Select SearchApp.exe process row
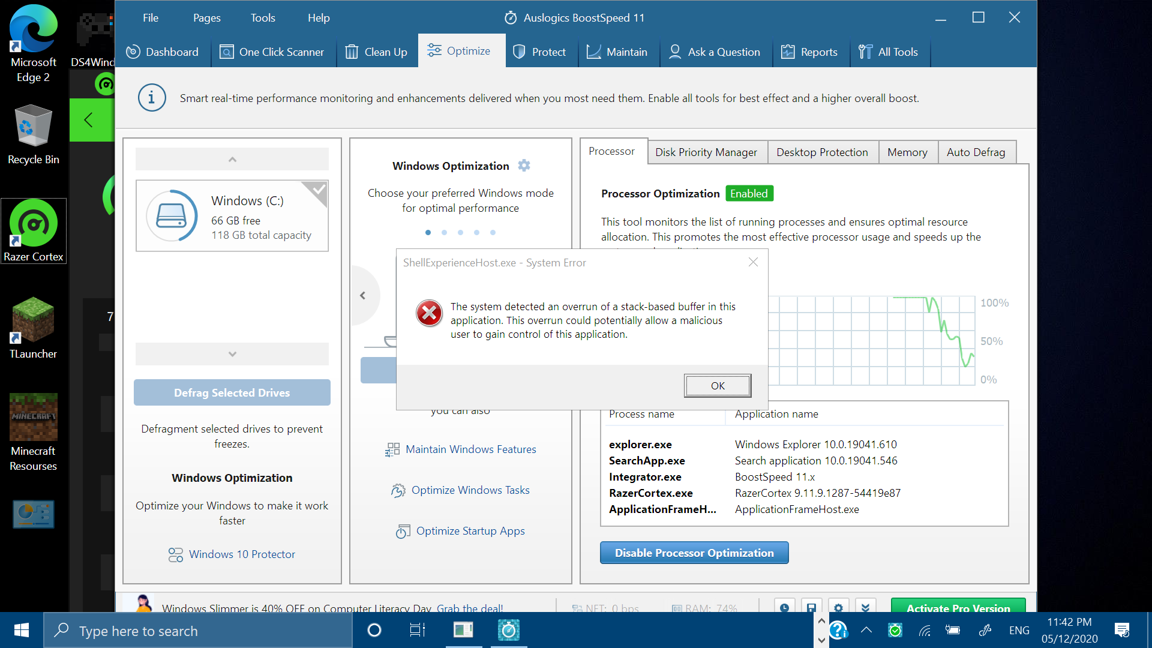Screen dimensions: 1152x648 [x=804, y=461]
